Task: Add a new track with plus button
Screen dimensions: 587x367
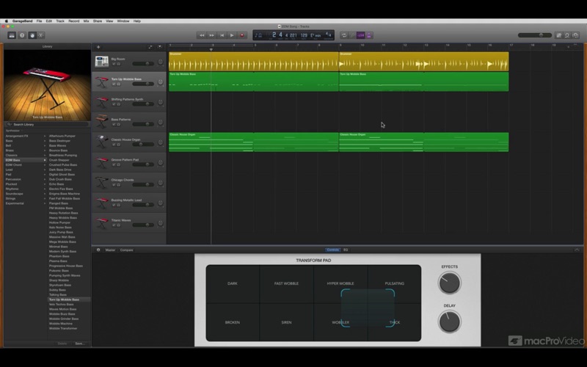Action: 98,47
